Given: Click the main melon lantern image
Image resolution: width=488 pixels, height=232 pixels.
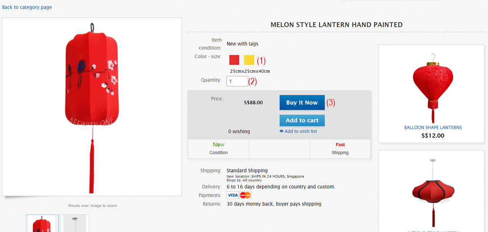Looking at the screenshot, I should pos(92,107).
